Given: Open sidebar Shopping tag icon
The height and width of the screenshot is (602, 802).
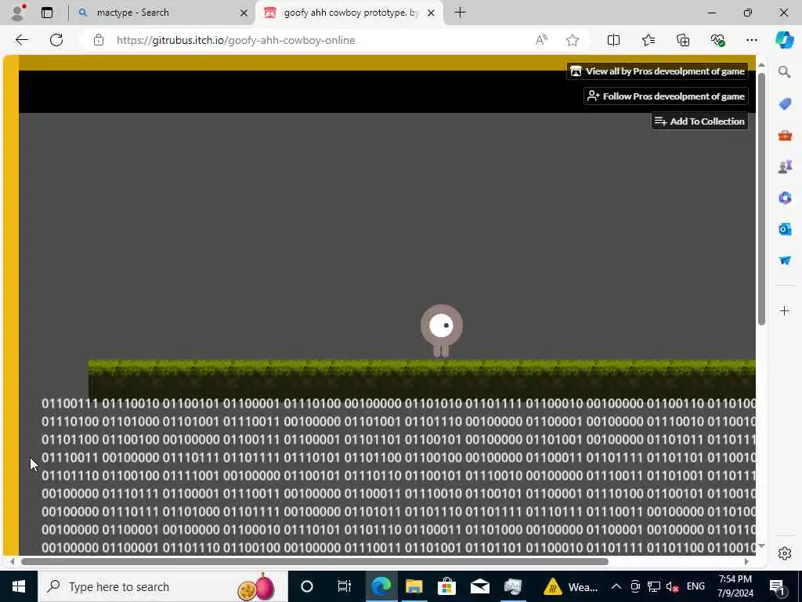Looking at the screenshot, I should [785, 104].
